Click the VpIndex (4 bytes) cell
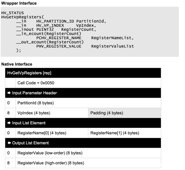 [x=34, y=113]
